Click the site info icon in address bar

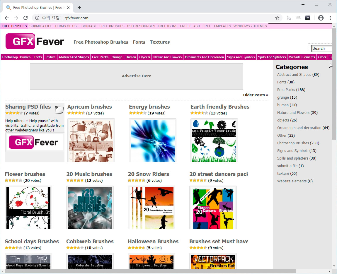[37, 18]
